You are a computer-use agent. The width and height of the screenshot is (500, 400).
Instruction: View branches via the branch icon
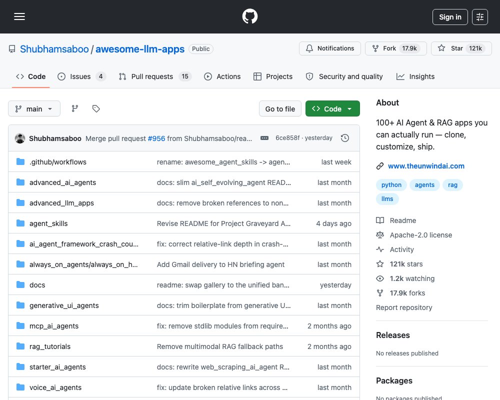[x=75, y=109]
